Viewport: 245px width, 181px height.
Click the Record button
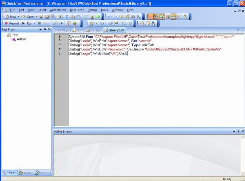coord(12,23)
